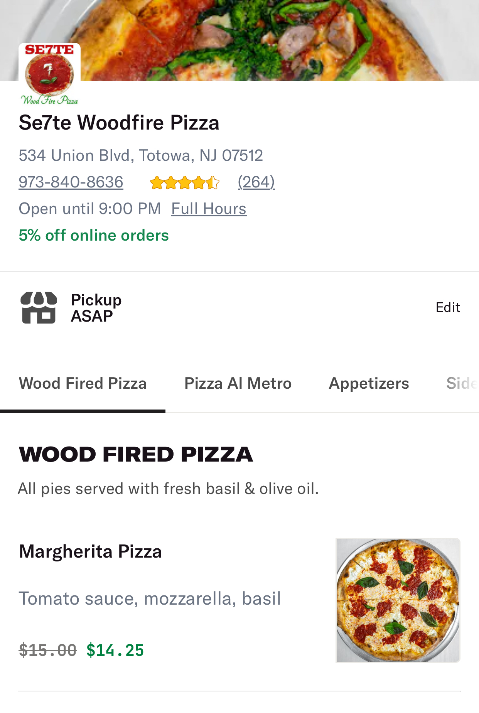The width and height of the screenshot is (479, 713).
Task: Open the 264 reviews link
Action: coord(256,182)
